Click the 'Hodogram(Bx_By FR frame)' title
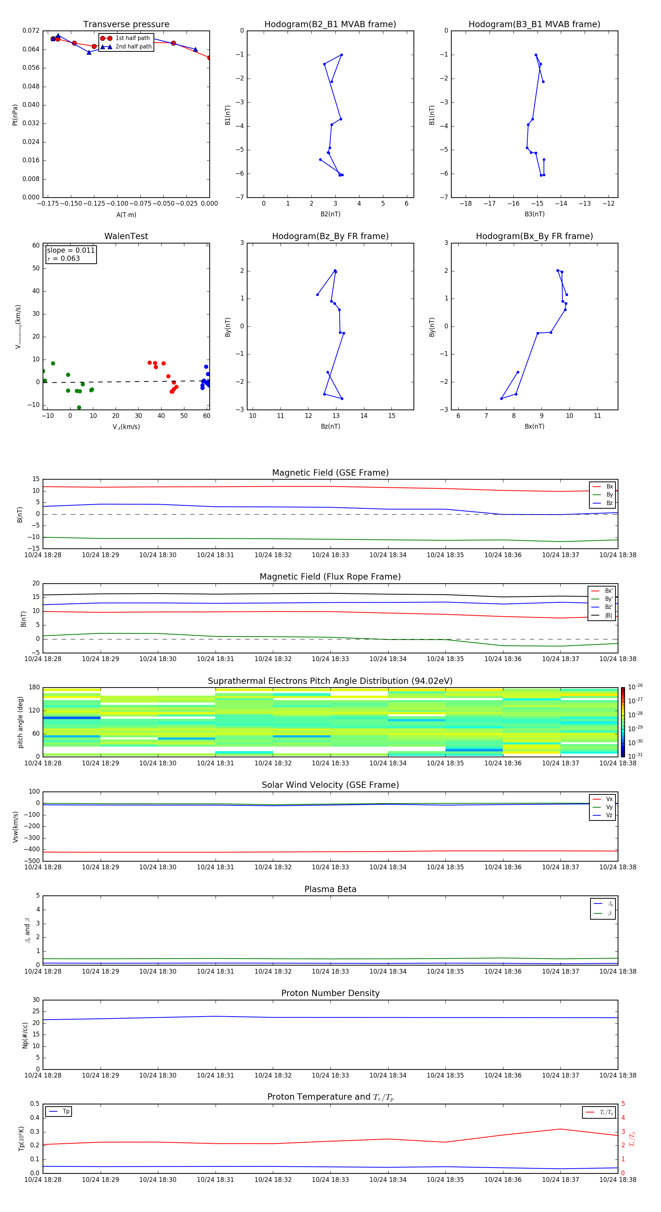Image resolution: width=661 pixels, height=1212 pixels. tap(534, 236)
